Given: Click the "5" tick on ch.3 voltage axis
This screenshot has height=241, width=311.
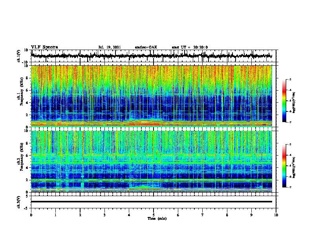Looking at the screenshot, I should [x=27, y=196].
